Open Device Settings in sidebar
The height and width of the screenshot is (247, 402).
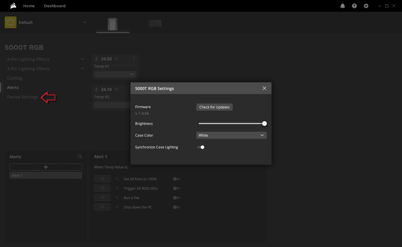click(x=22, y=97)
